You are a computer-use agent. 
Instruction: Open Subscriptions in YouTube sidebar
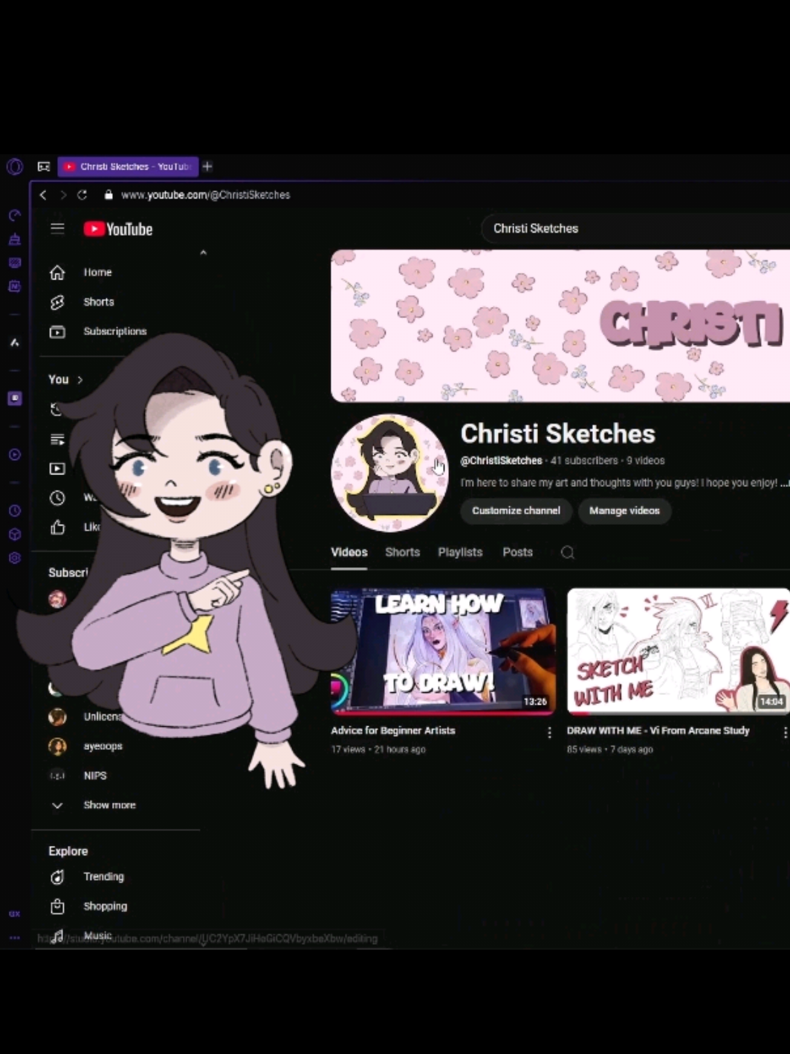pyautogui.click(x=116, y=332)
